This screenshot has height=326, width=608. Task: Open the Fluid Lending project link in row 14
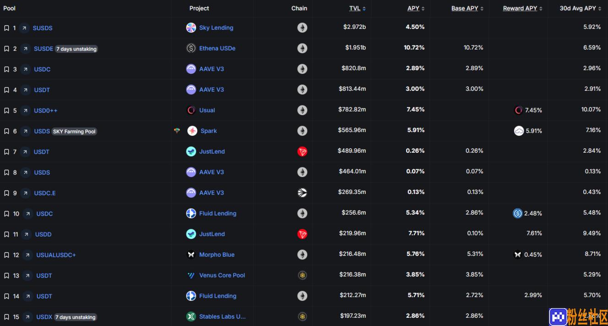click(x=218, y=296)
